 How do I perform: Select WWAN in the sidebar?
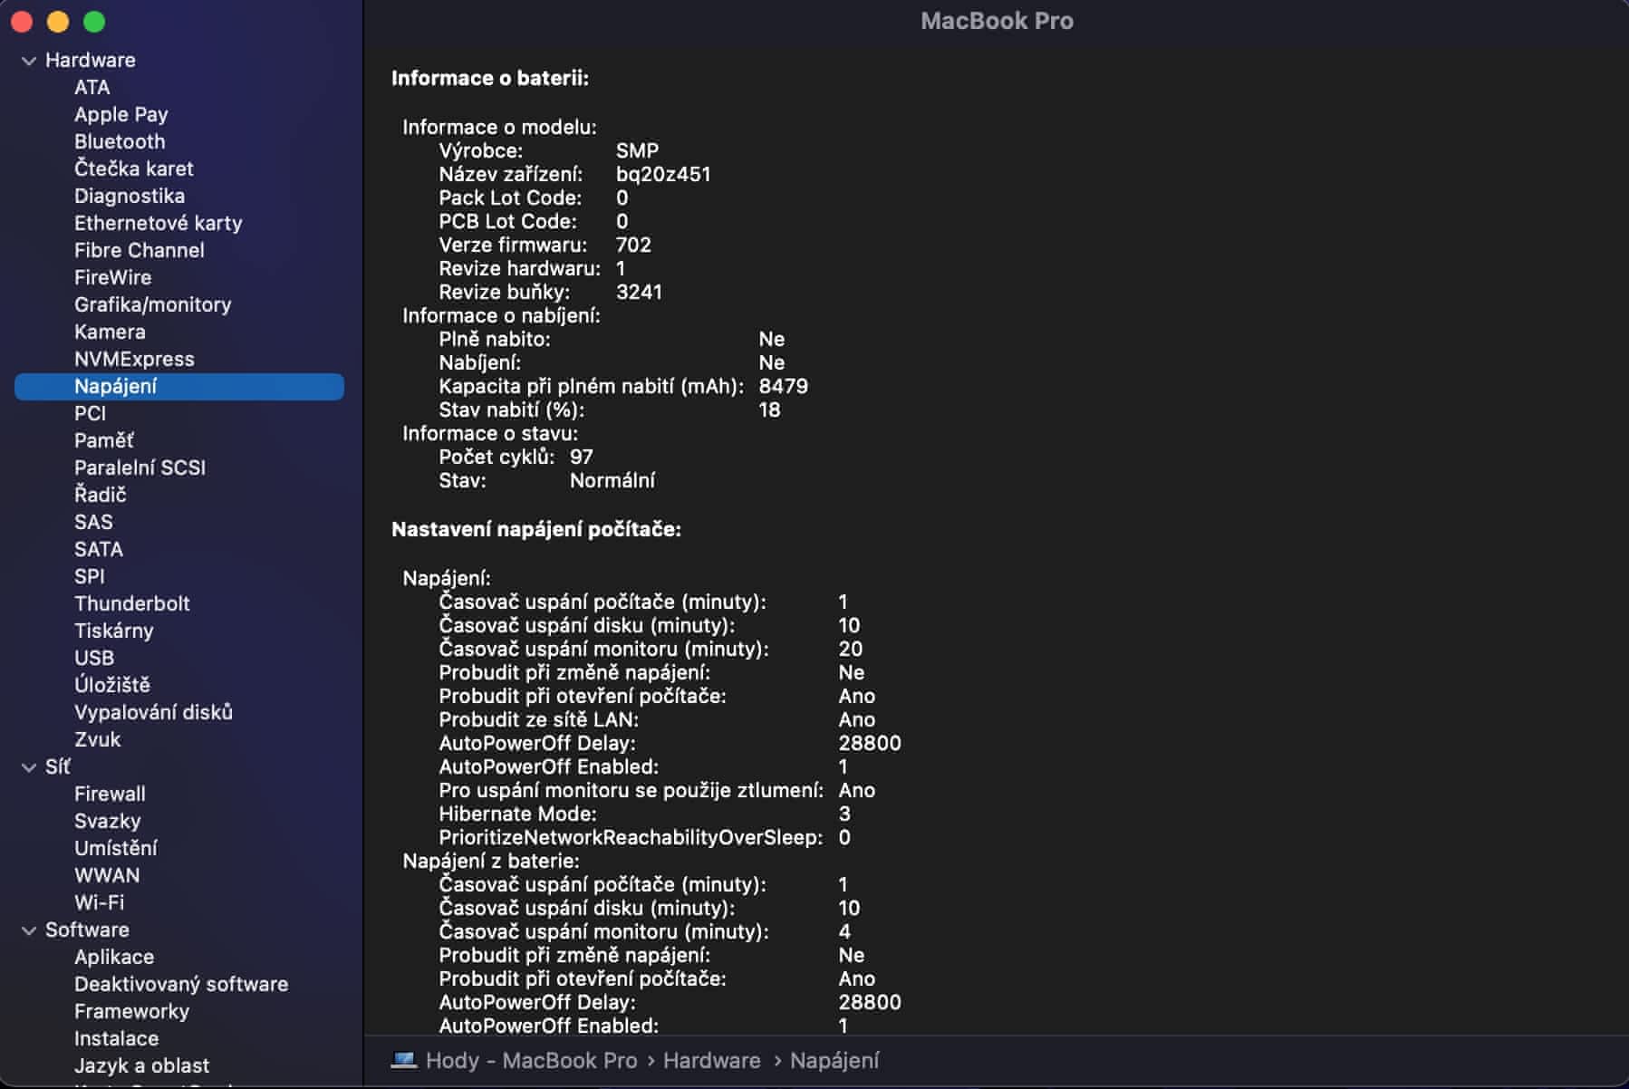pos(107,875)
